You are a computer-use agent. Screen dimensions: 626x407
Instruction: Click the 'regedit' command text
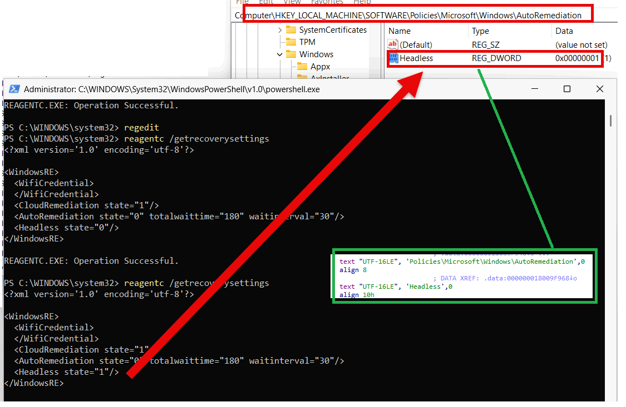pyautogui.click(x=141, y=128)
